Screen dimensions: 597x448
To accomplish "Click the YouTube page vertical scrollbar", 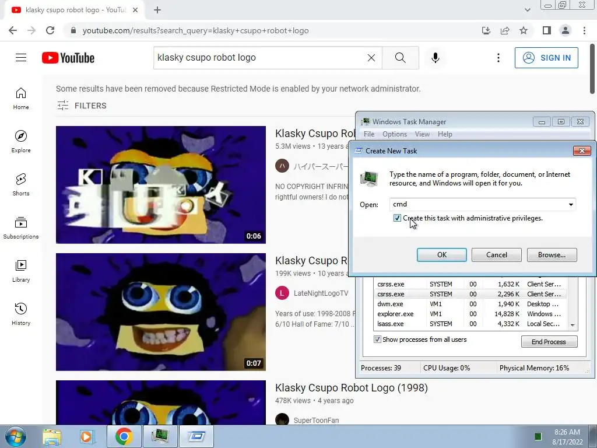I will pos(592,70).
